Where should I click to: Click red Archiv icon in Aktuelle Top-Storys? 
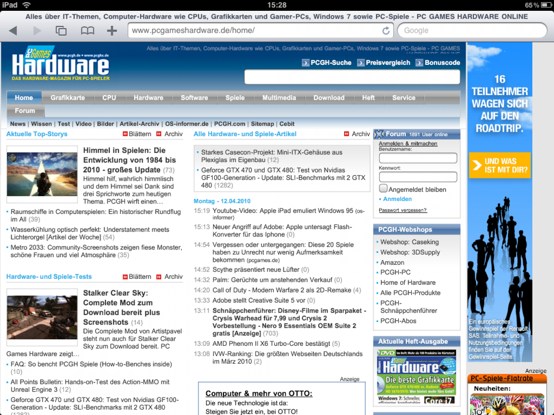pos(159,134)
